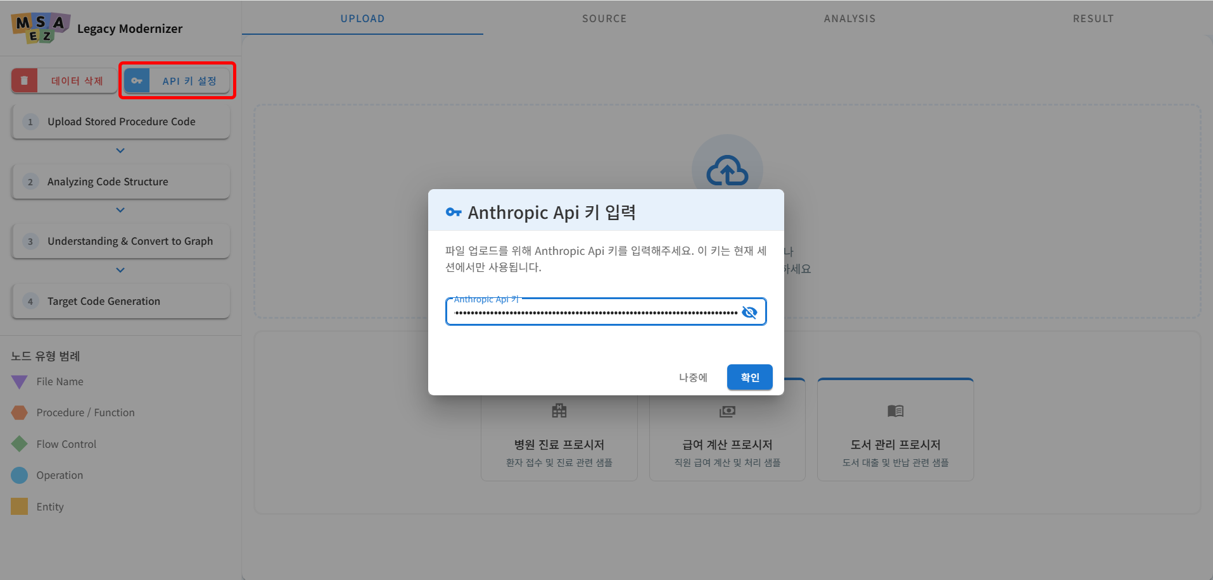This screenshot has width=1213, height=580.
Task: Click the 도서 대출 및 반납 관련 샘플 text
Action: [896, 463]
